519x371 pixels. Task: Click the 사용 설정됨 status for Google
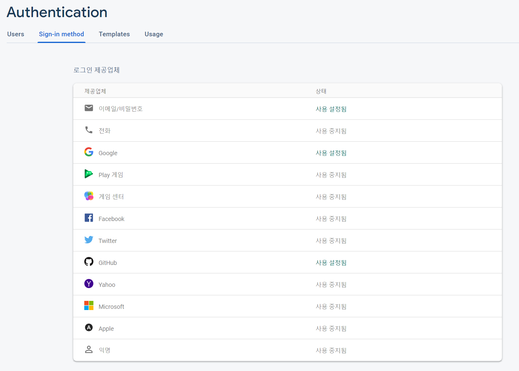pos(331,153)
